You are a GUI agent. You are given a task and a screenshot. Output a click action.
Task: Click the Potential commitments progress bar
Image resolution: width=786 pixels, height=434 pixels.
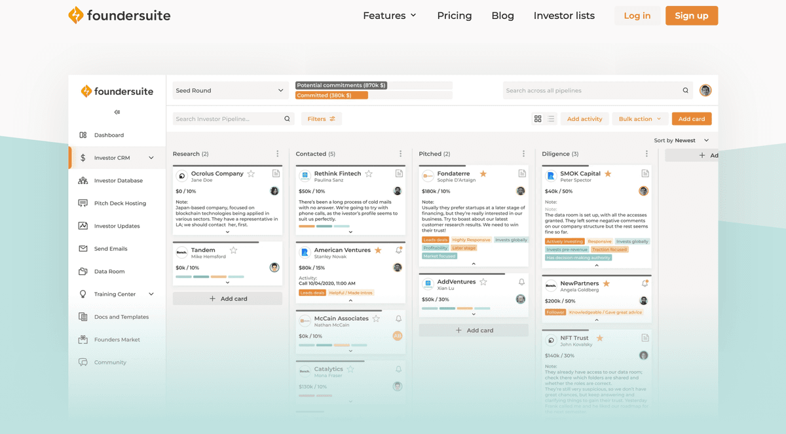click(374, 86)
